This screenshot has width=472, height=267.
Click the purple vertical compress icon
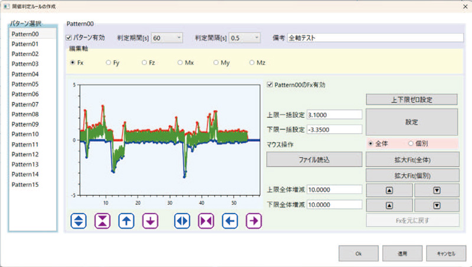pyautogui.click(x=103, y=221)
